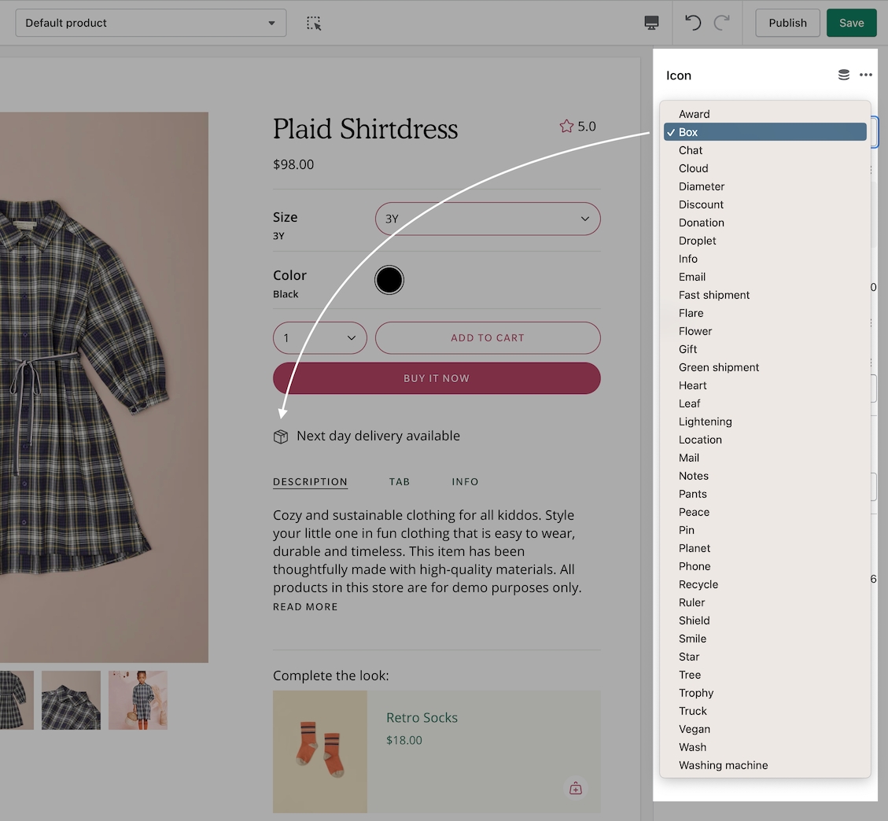Image resolution: width=888 pixels, height=821 pixels.
Task: Switch to desktop preview monitor icon
Action: pos(651,23)
